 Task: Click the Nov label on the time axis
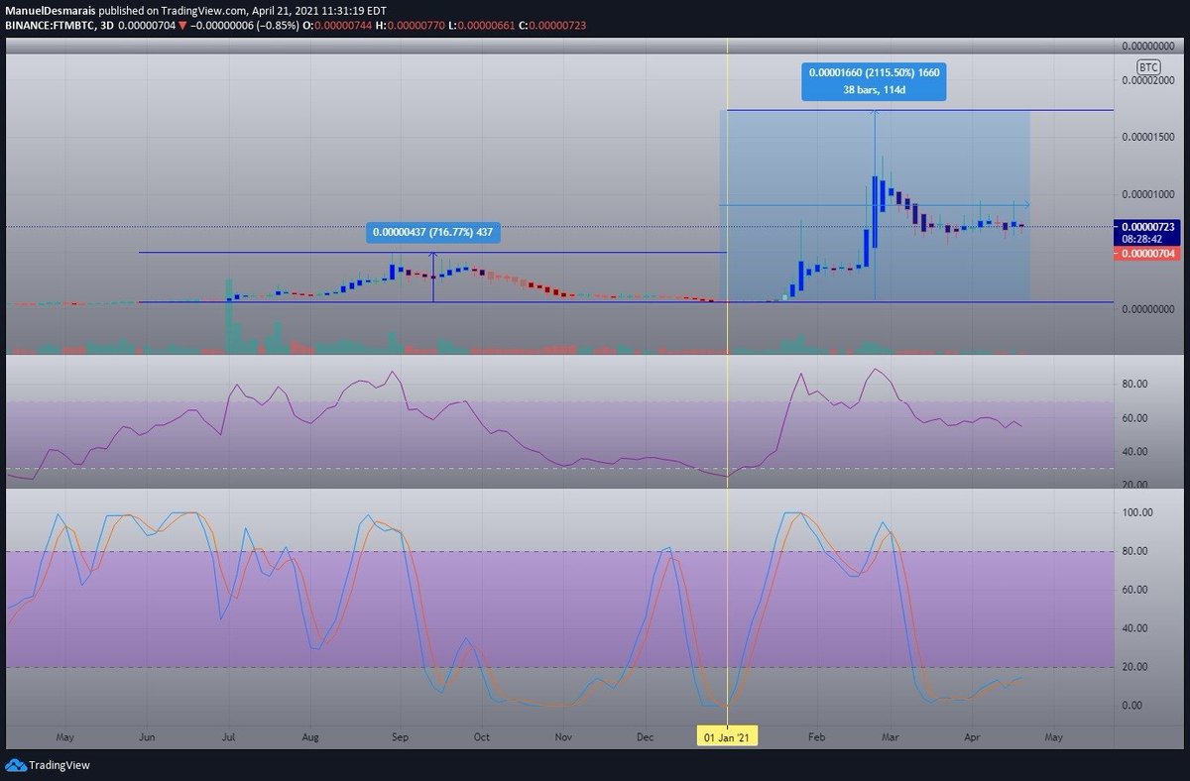(563, 738)
